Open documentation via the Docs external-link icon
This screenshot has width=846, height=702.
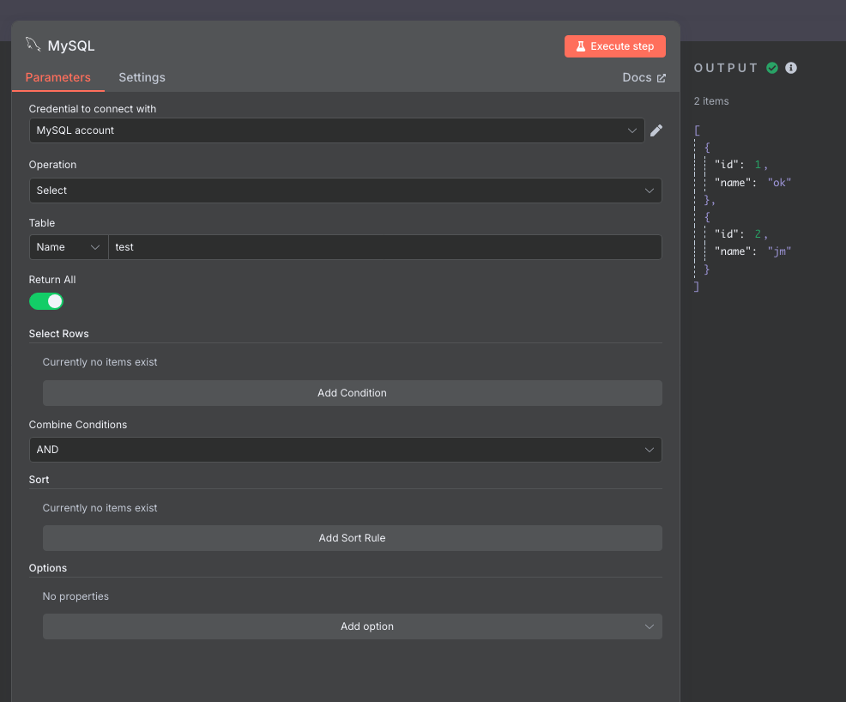tap(661, 77)
